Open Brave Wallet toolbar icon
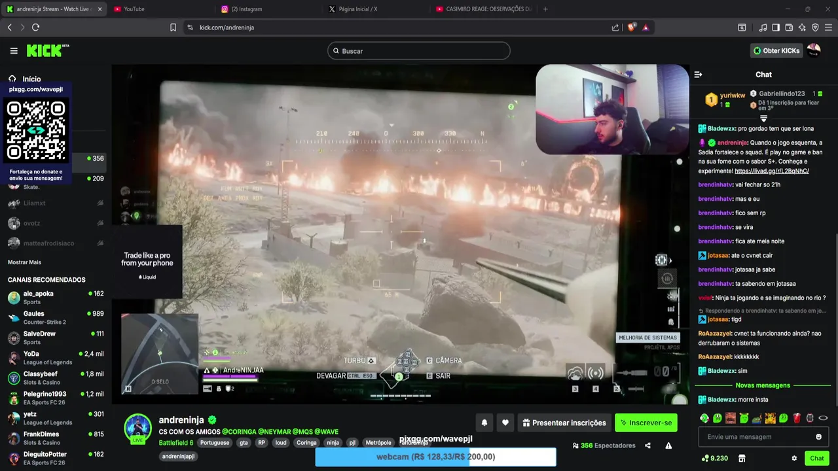 (789, 27)
